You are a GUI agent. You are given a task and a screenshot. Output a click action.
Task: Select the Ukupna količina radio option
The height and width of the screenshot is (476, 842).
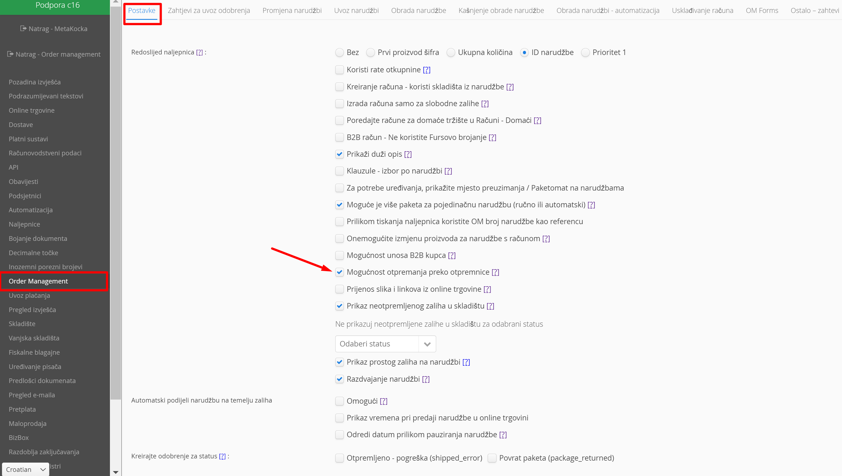click(x=451, y=53)
